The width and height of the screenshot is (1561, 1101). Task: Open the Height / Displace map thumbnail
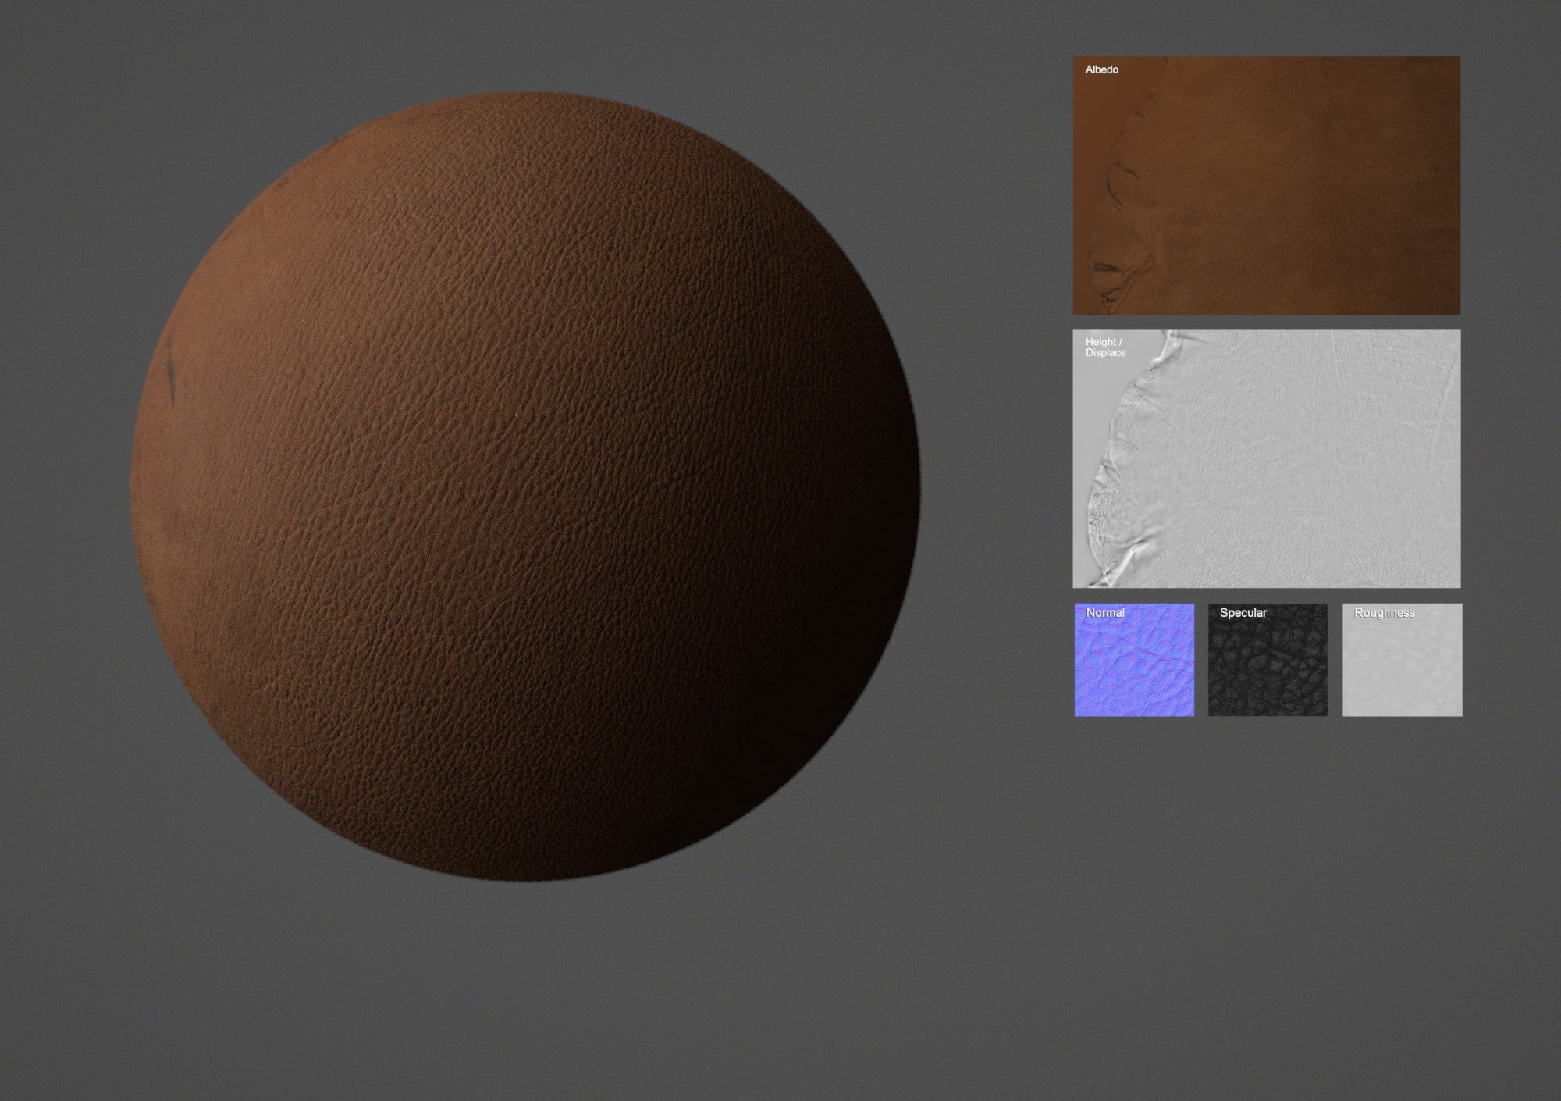pyautogui.click(x=1266, y=458)
